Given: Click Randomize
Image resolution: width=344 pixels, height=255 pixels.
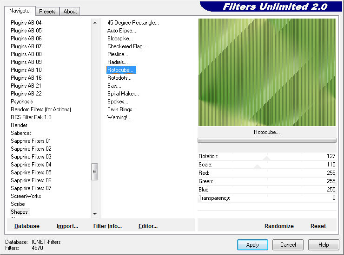Looking at the screenshot, I should point(279,226).
